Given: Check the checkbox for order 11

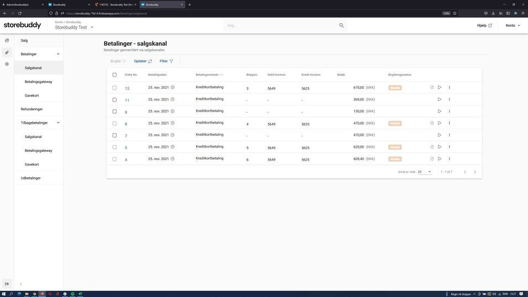Looking at the screenshot, I should (115, 100).
